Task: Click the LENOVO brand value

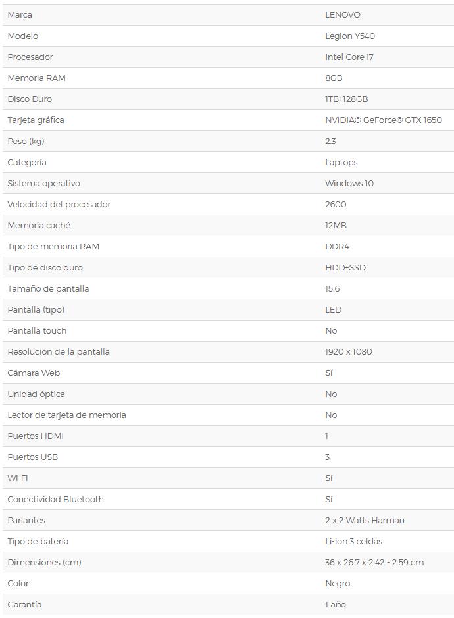Action: click(x=342, y=15)
